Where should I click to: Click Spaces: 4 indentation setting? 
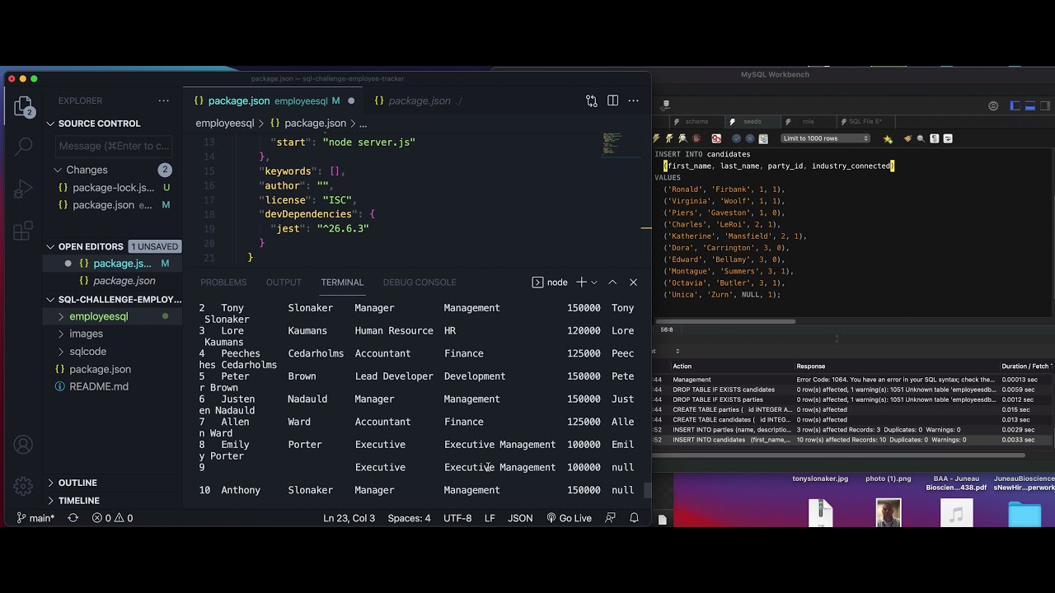click(x=409, y=518)
